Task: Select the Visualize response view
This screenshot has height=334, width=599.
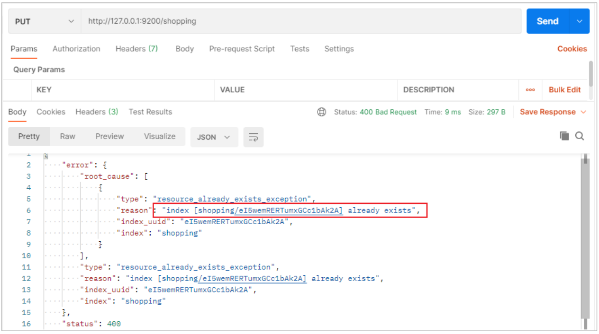Action: click(160, 136)
